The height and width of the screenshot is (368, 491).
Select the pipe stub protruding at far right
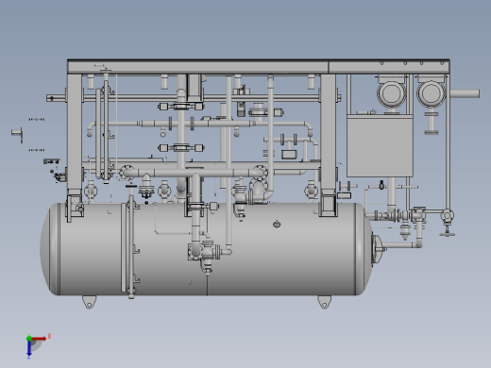pyautogui.click(x=465, y=93)
